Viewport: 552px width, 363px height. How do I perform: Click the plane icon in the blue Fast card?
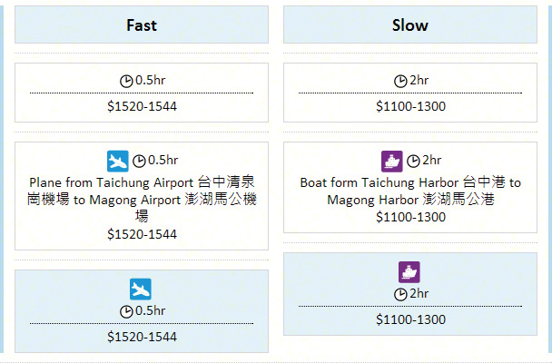point(141,289)
